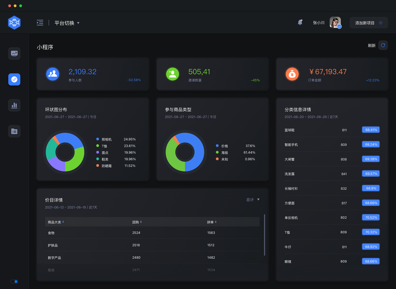Screen dimensions: 396x289
Task: Click the arrow next to 总计
Action: click(x=259, y=200)
